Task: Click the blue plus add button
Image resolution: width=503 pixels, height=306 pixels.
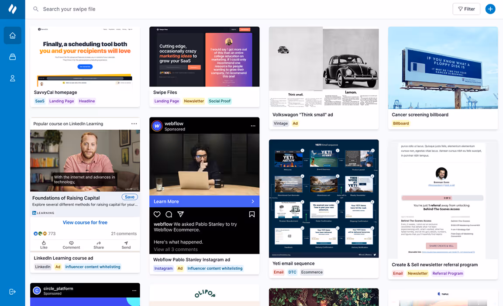Action: [490, 9]
